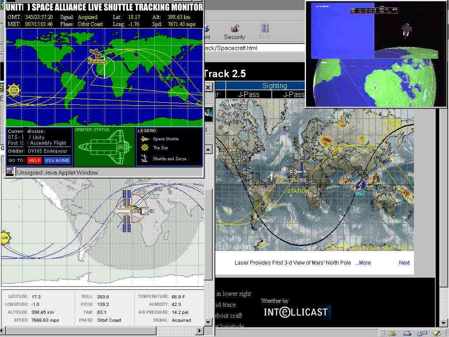Open the Composer pencil icon in the component bar
This screenshot has width=449, height=337.
point(436,333)
